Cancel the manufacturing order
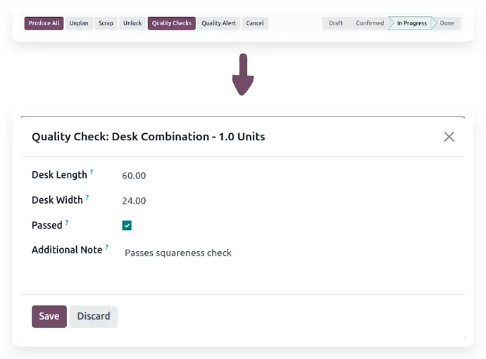 pos(255,23)
